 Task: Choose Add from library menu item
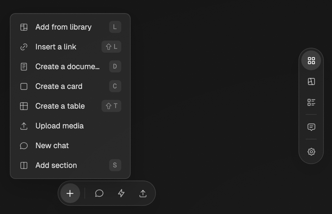70,27
